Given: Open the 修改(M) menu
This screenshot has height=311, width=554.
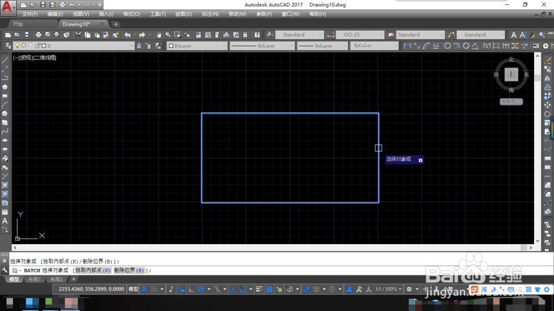Looking at the screenshot, I should [238, 14].
